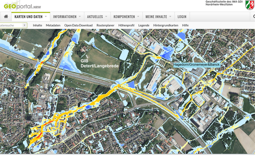Expand Komponenten dropdown arrow
The height and width of the screenshot is (156, 255).
click(x=138, y=17)
